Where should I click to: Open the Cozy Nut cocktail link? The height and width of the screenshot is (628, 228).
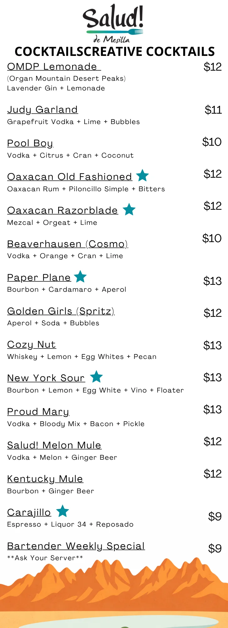32,345
